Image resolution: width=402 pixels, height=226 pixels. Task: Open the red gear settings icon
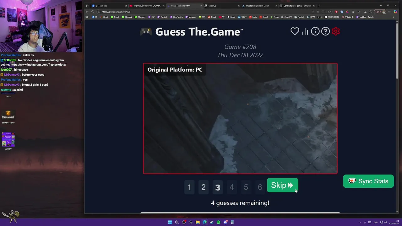click(336, 31)
